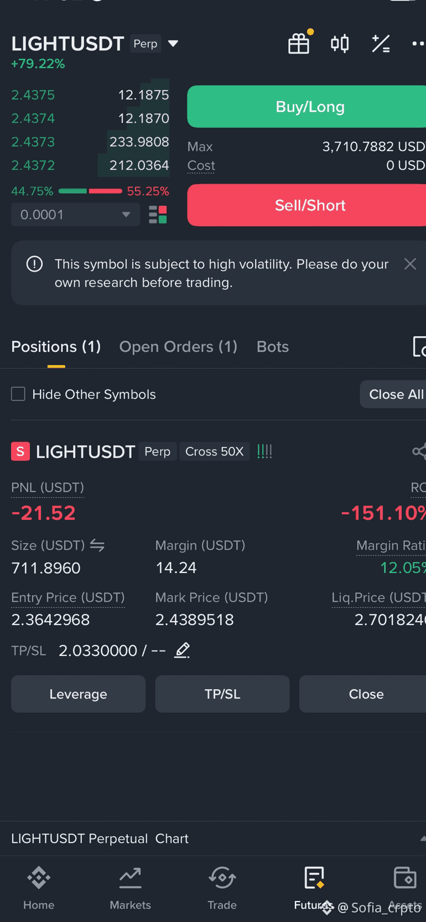Viewport: 426px width, 922px height.
Task: Open Markets from bottom navigation
Action: click(x=131, y=888)
